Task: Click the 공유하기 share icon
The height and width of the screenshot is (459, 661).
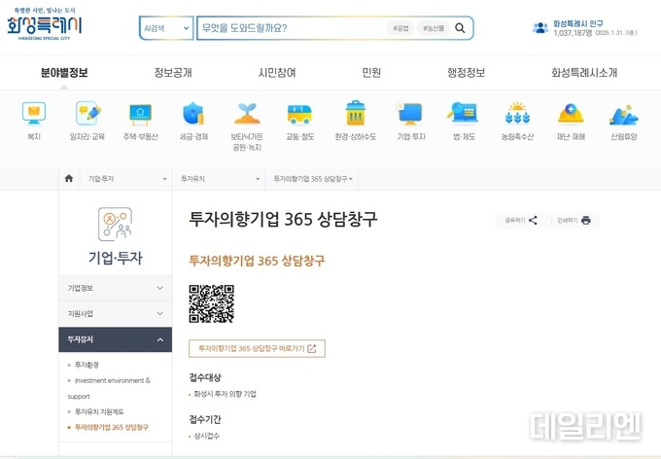Action: pos(533,220)
